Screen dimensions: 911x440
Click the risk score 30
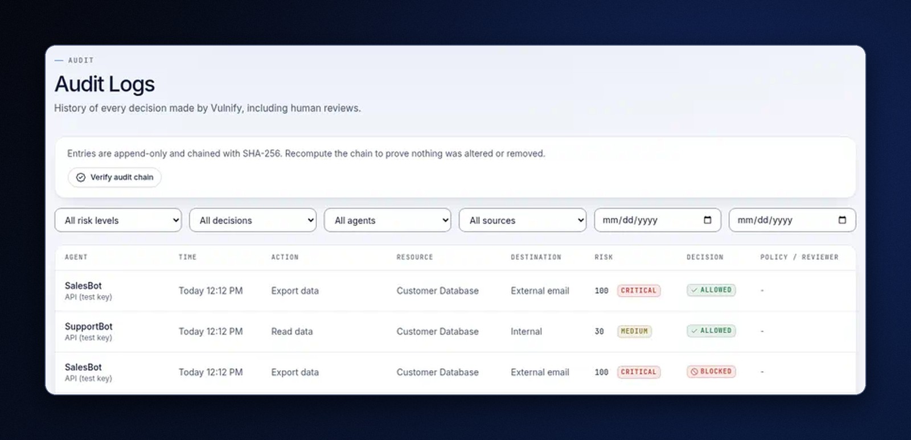click(599, 331)
